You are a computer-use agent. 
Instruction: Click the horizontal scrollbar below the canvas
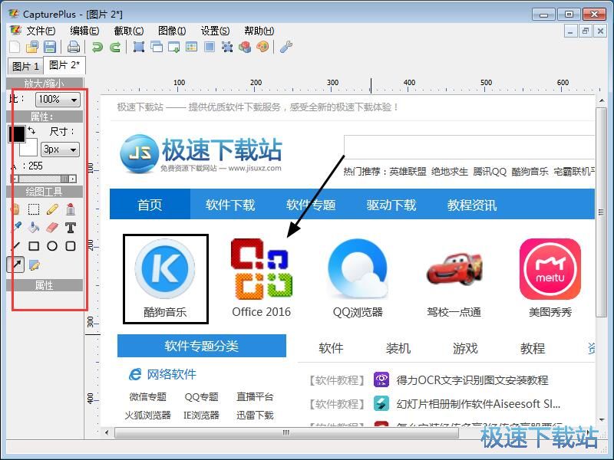[x=286, y=432]
